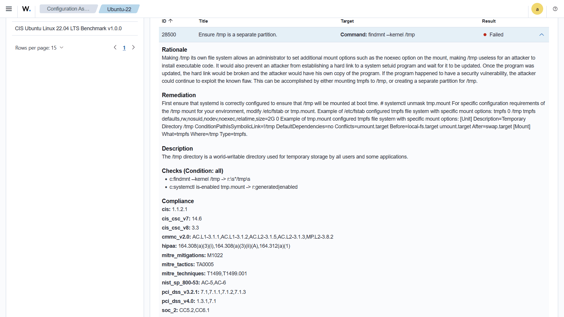The width and height of the screenshot is (564, 317).
Task: Go to the previous page arrow
Action: [x=115, y=48]
